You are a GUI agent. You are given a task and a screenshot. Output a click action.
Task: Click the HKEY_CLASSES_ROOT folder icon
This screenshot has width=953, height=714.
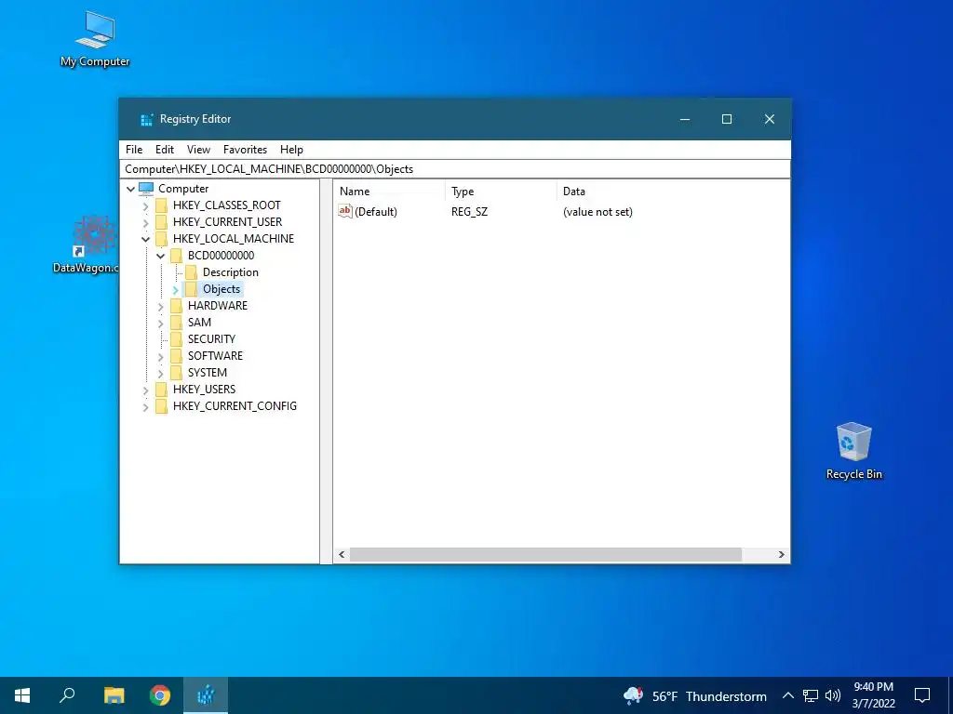point(161,205)
